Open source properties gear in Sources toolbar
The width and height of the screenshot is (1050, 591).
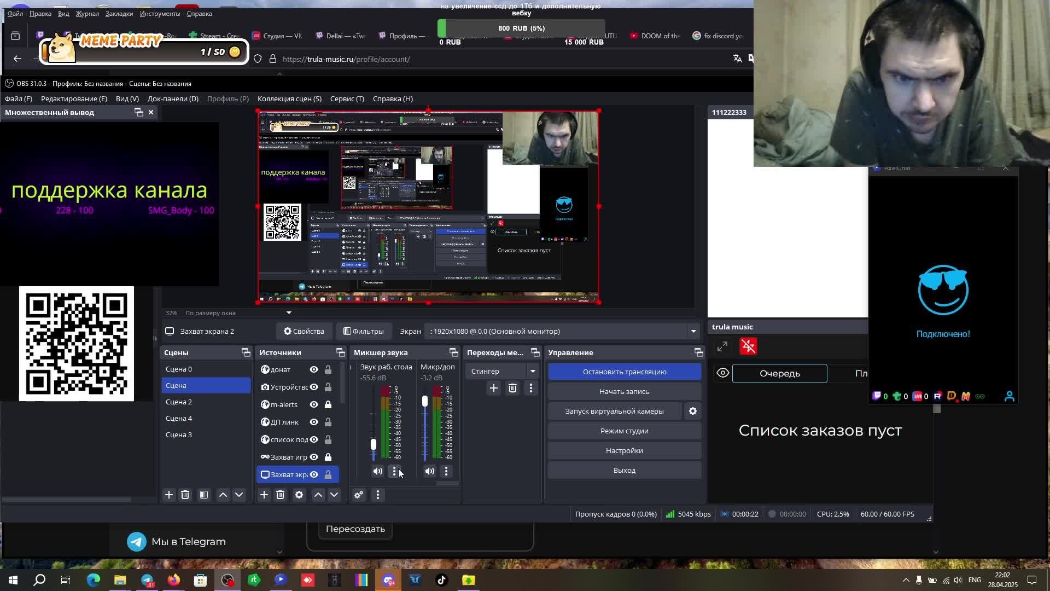click(x=299, y=495)
